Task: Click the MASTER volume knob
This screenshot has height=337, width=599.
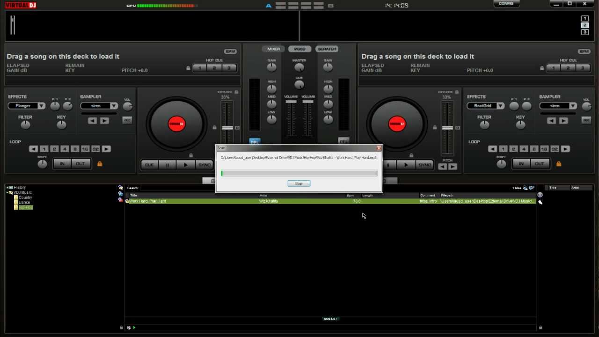Action: 299,68
